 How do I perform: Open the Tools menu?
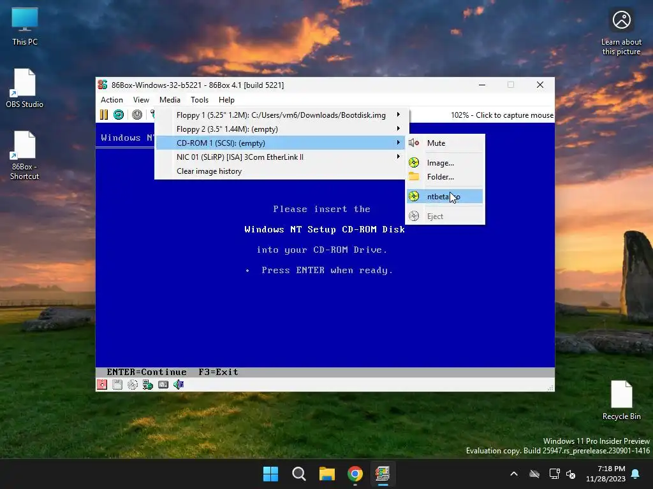(x=200, y=100)
